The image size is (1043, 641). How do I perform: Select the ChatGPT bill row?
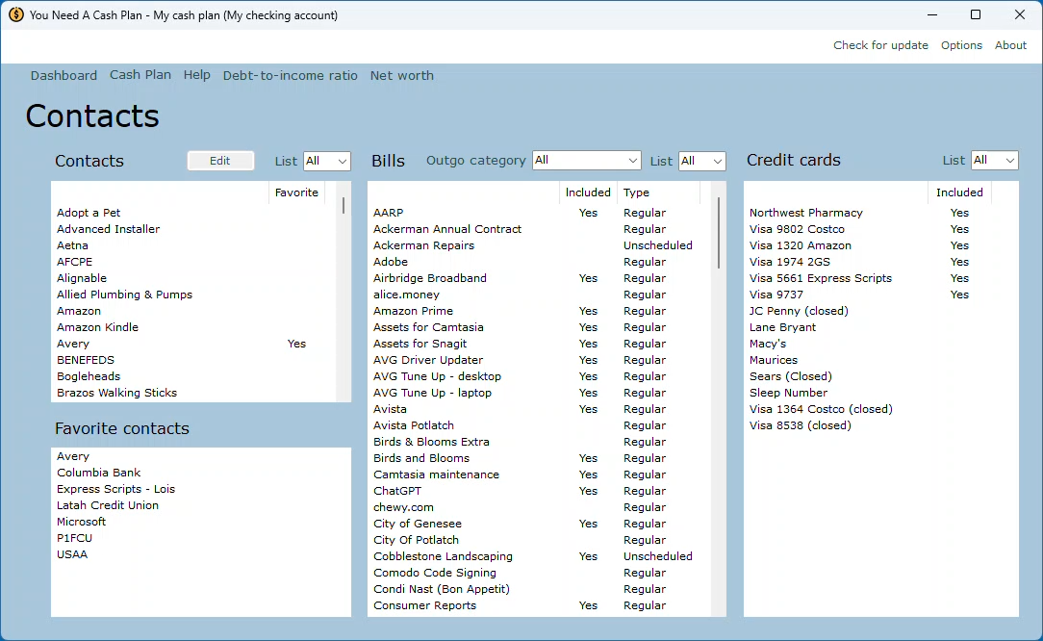point(397,491)
